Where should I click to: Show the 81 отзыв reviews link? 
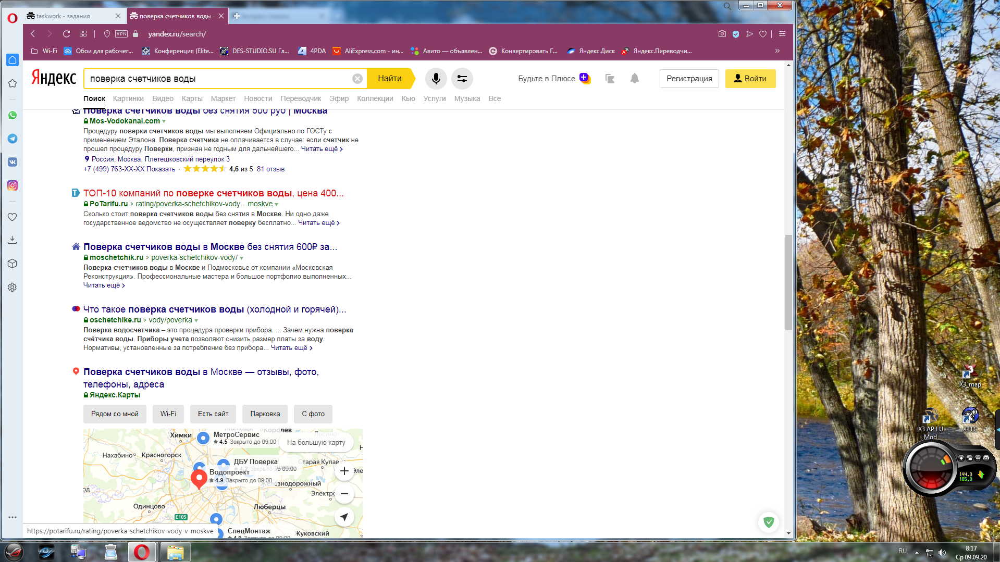click(270, 169)
